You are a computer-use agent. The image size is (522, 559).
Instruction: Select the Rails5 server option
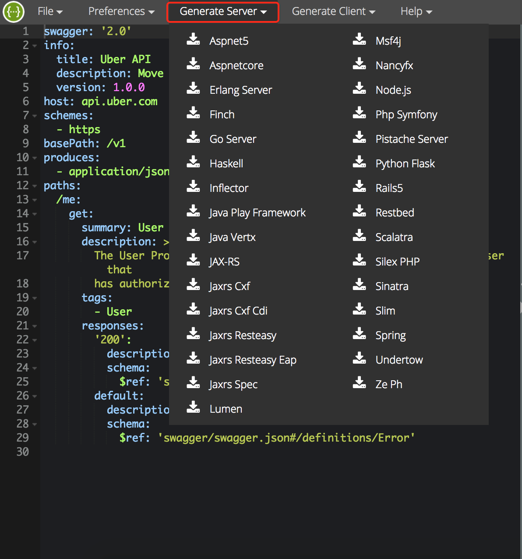[x=389, y=188]
